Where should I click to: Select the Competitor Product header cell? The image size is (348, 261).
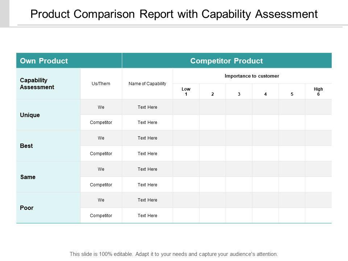(x=227, y=61)
